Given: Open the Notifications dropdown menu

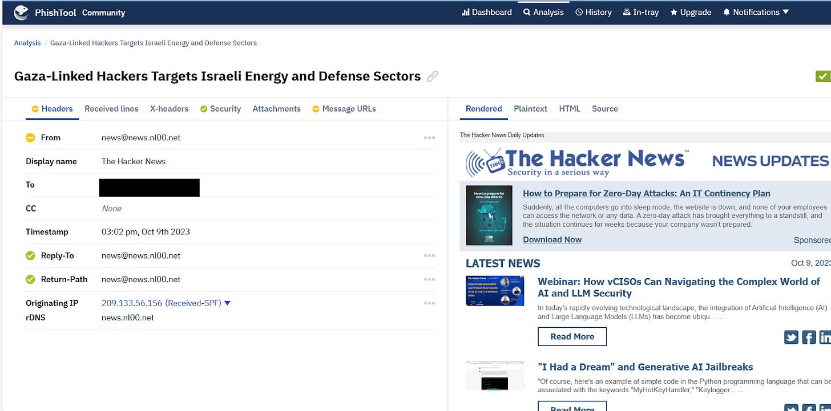Looking at the screenshot, I should (x=756, y=12).
